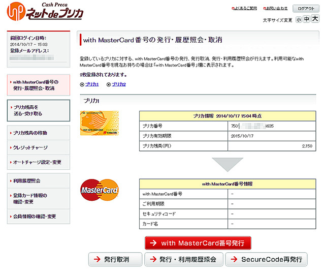Click the with MasterCard番号 label cell

183,194
